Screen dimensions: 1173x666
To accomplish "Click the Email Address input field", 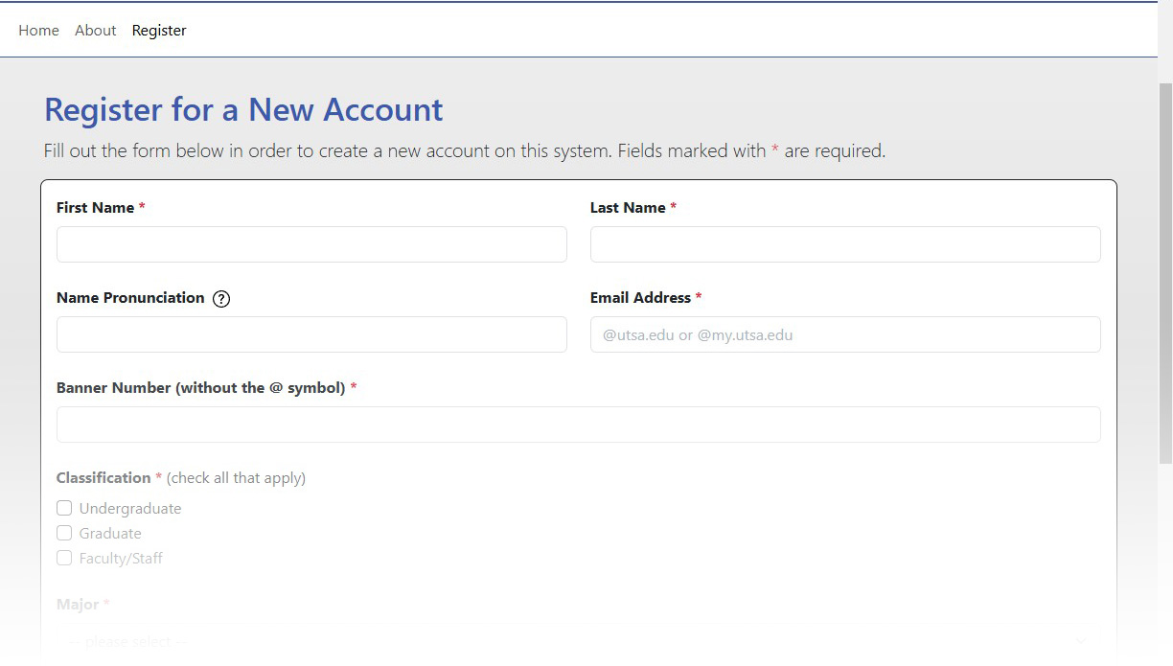I will [844, 334].
